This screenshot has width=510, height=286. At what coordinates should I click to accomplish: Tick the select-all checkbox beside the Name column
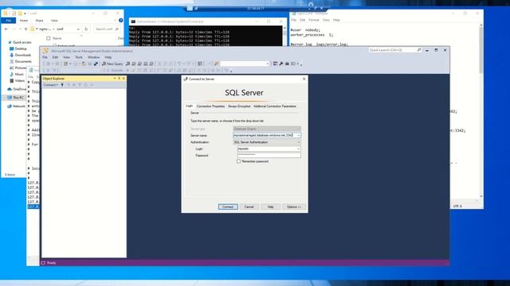(x=48, y=38)
